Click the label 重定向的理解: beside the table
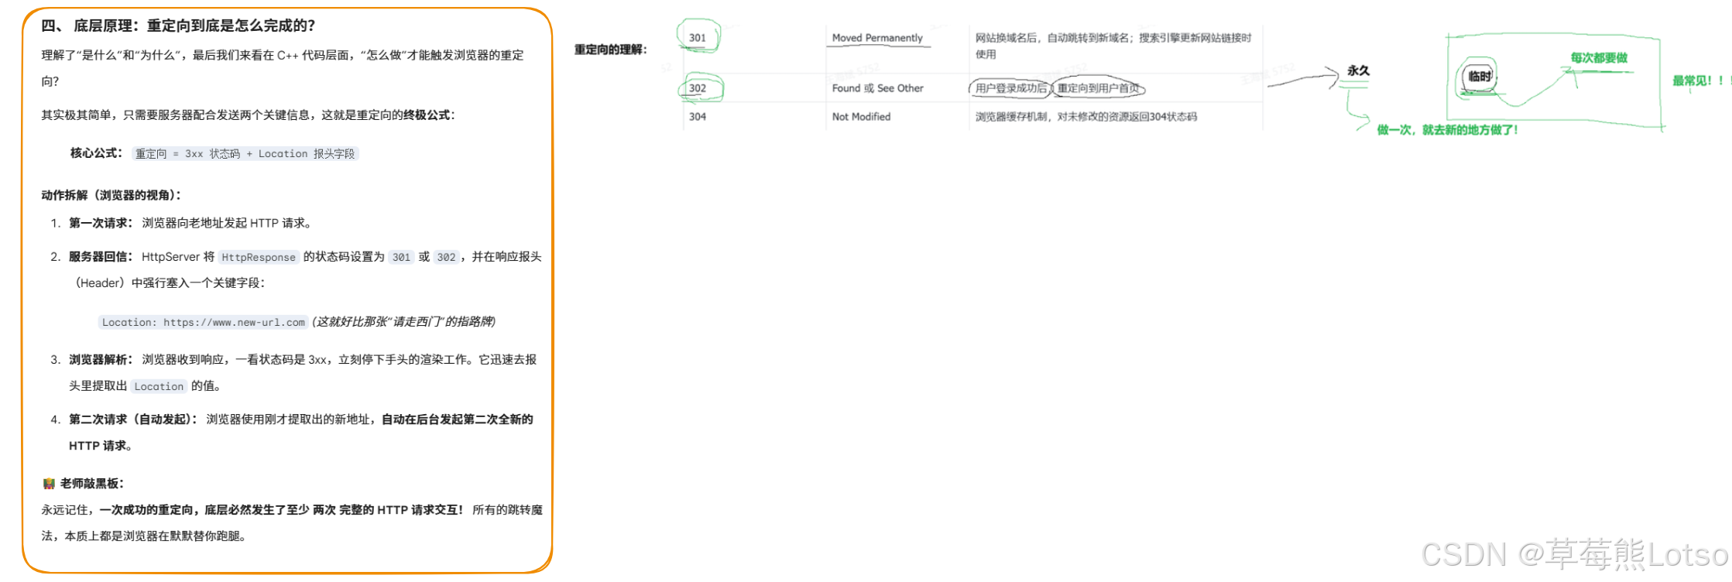 (x=610, y=50)
